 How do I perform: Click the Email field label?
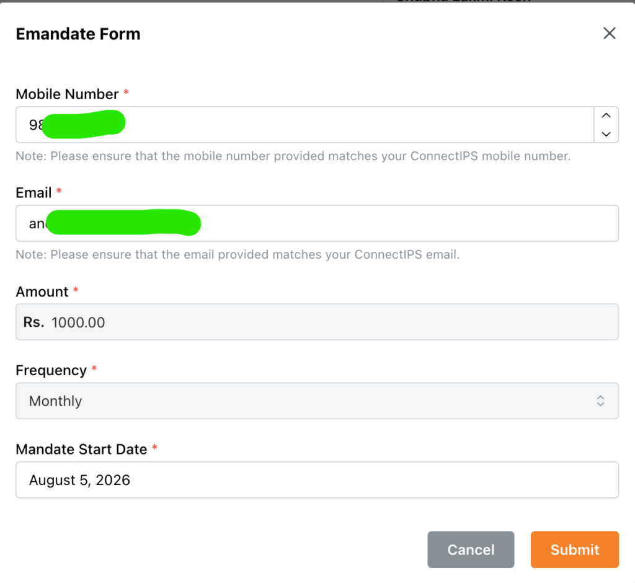pyautogui.click(x=33, y=192)
